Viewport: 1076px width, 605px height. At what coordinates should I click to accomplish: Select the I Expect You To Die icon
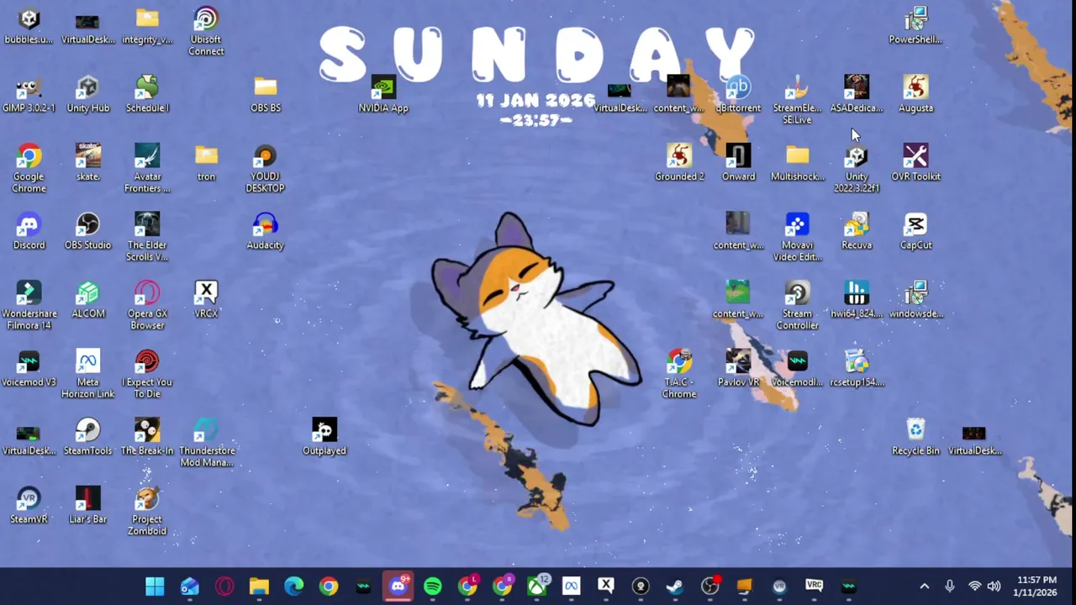[147, 375]
